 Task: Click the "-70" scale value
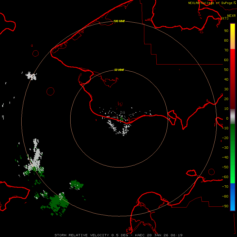coord(225,187)
